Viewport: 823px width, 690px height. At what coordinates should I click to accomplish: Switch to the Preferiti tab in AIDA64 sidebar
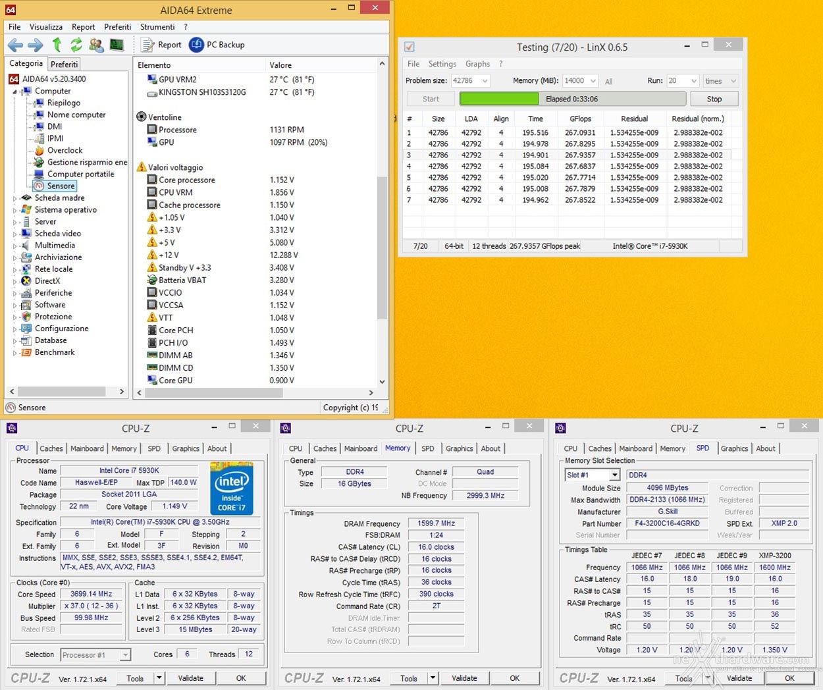(x=65, y=64)
